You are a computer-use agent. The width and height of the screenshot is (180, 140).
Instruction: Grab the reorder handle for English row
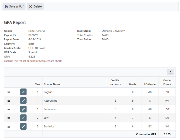(x=9, y=92)
